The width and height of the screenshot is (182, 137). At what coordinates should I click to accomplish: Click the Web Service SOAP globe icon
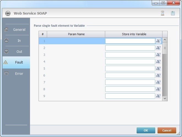(x=8, y=13)
